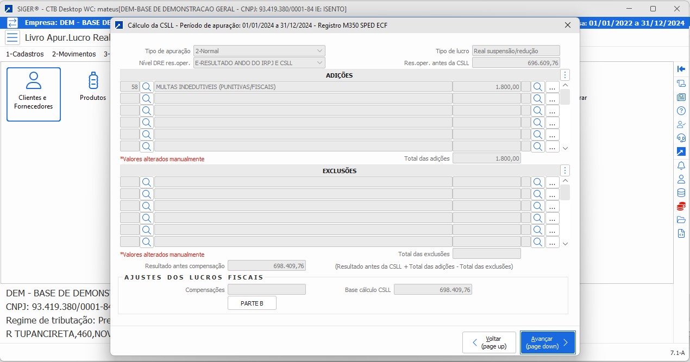Viewport: 690px width, 362px height.
Task: Open the news icon in right sidebar
Action: point(681,97)
